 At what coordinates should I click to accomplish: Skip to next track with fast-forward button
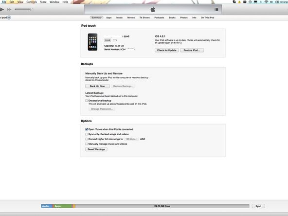click(9, 9)
